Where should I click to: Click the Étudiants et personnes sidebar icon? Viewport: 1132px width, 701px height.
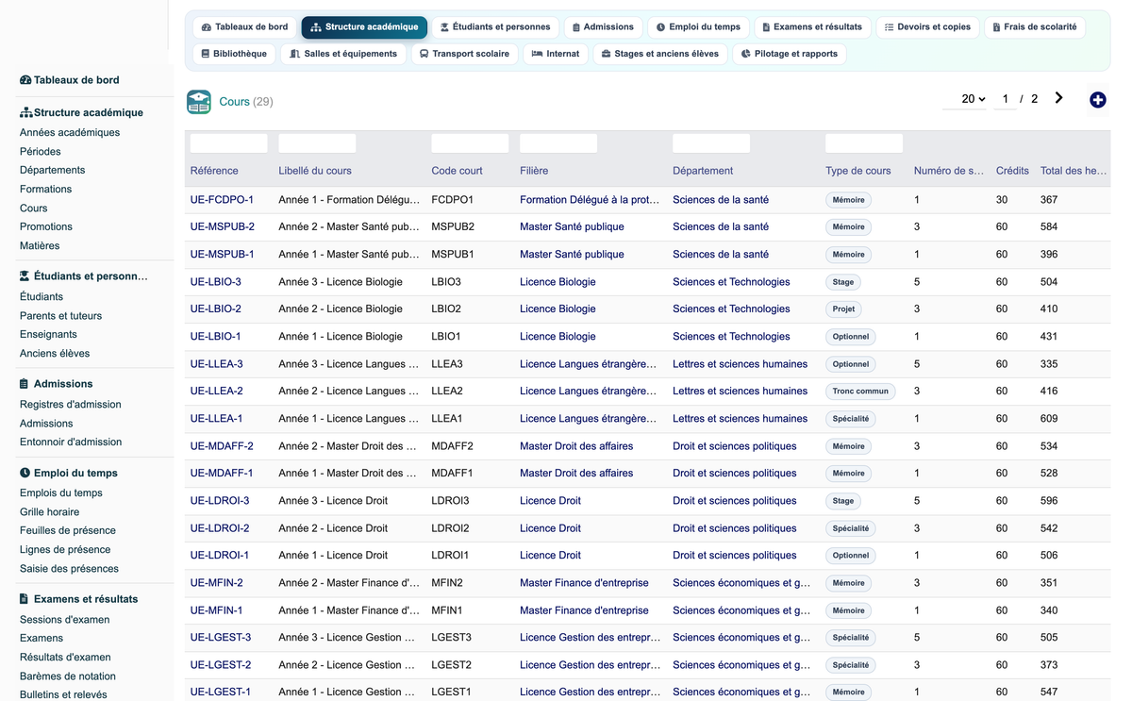[x=25, y=276]
